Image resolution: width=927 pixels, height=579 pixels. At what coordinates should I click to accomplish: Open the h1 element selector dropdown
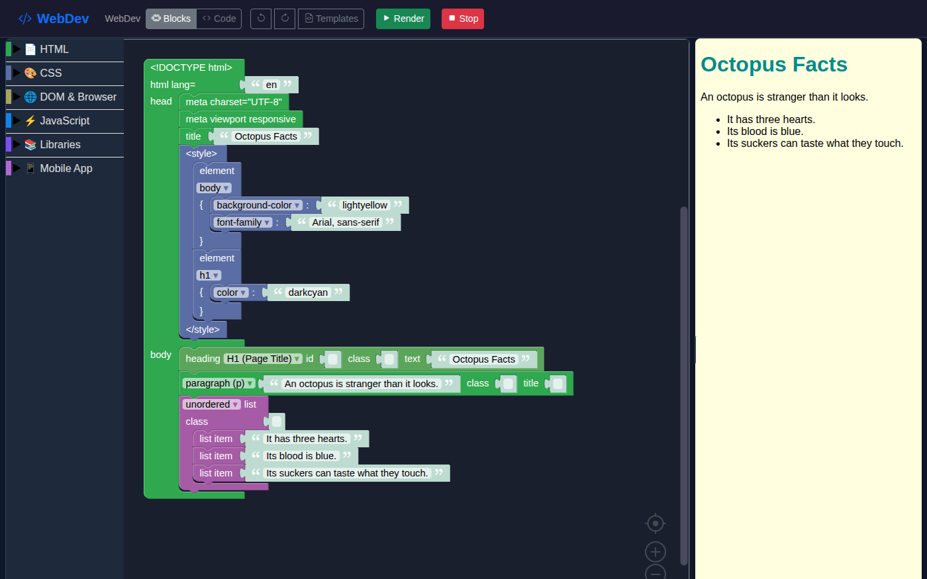coord(209,275)
